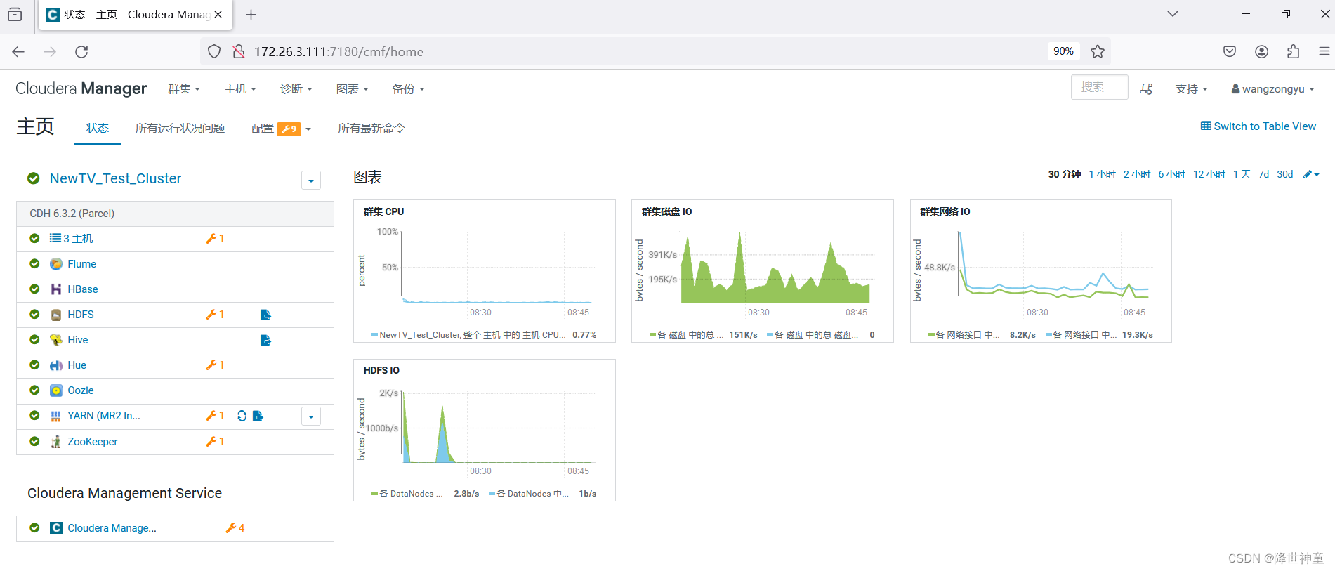The width and height of the screenshot is (1335, 571).
Task: Set chart time range to 7d
Action: [1263, 174]
